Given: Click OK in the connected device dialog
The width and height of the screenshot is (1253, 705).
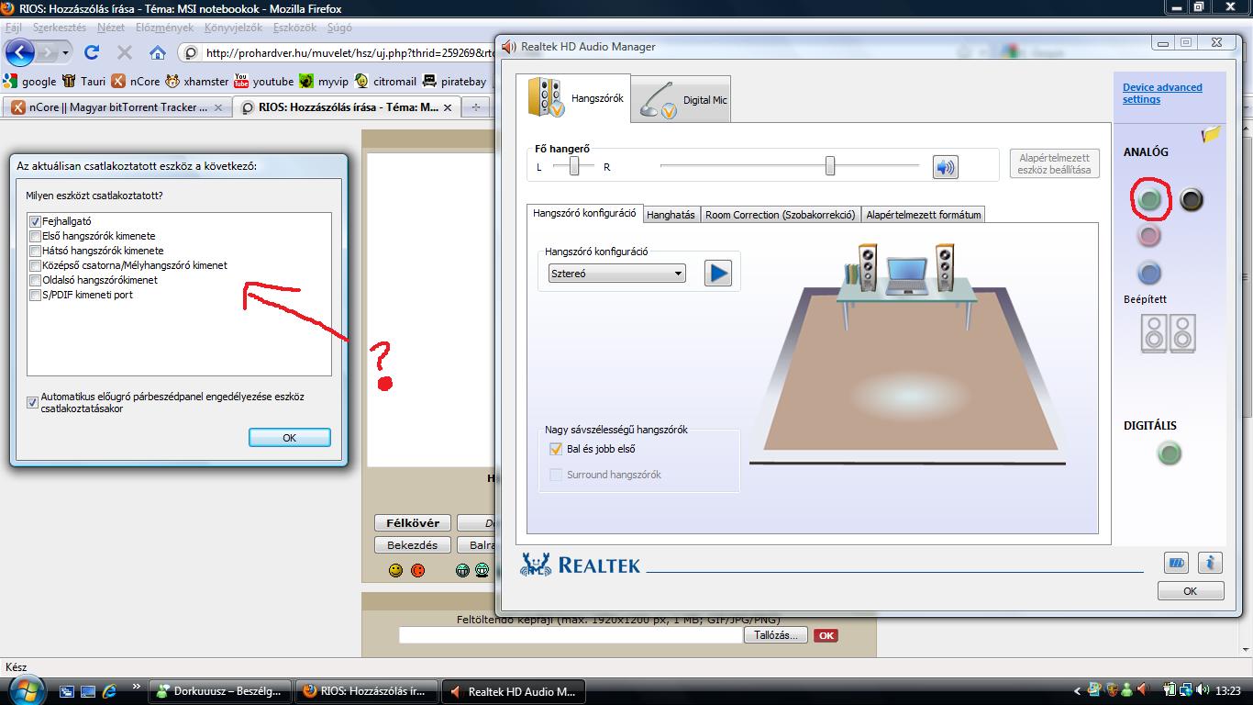Looking at the screenshot, I should (x=289, y=438).
